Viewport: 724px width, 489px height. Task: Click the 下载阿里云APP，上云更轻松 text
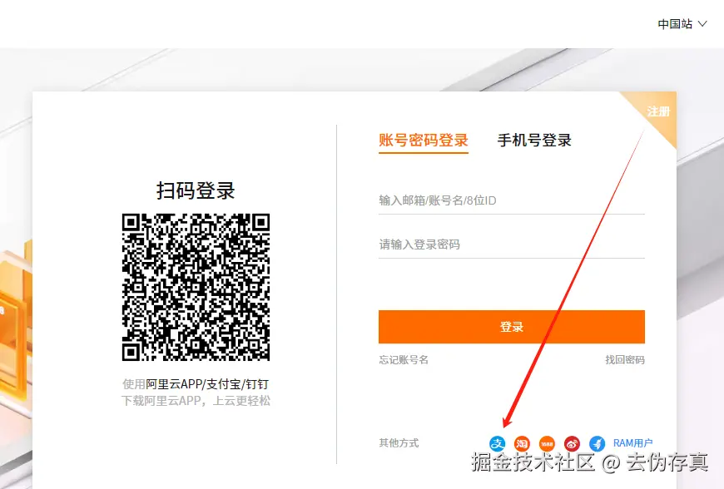[x=196, y=400]
